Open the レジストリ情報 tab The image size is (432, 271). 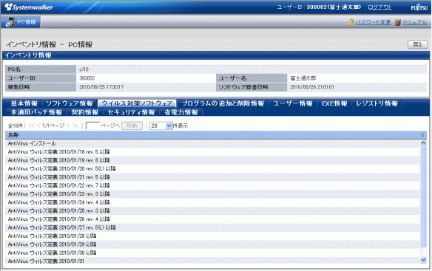click(x=377, y=103)
